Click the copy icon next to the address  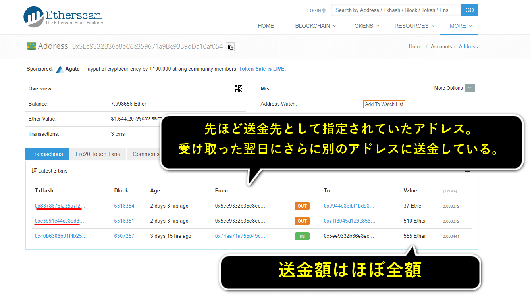click(x=230, y=46)
